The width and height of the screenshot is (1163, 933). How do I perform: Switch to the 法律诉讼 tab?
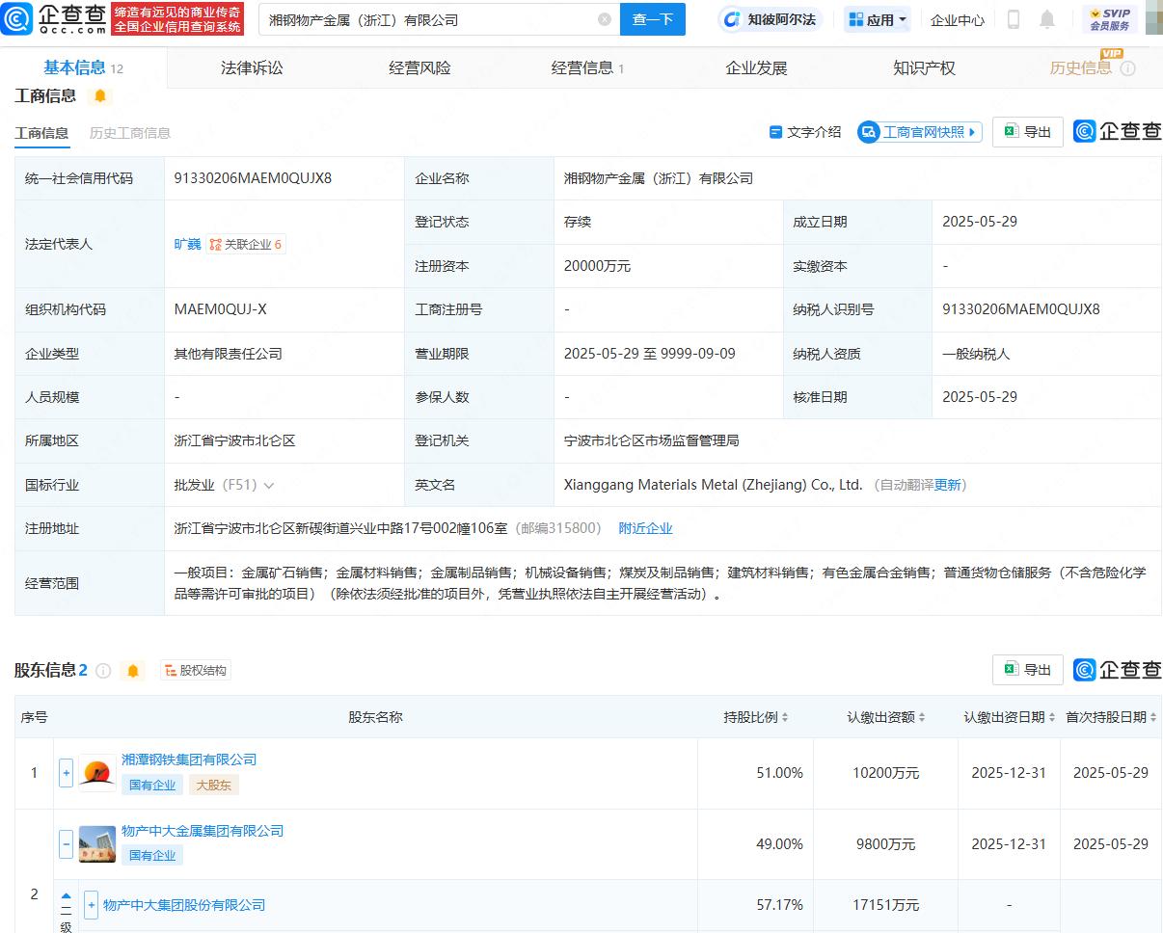(x=252, y=67)
